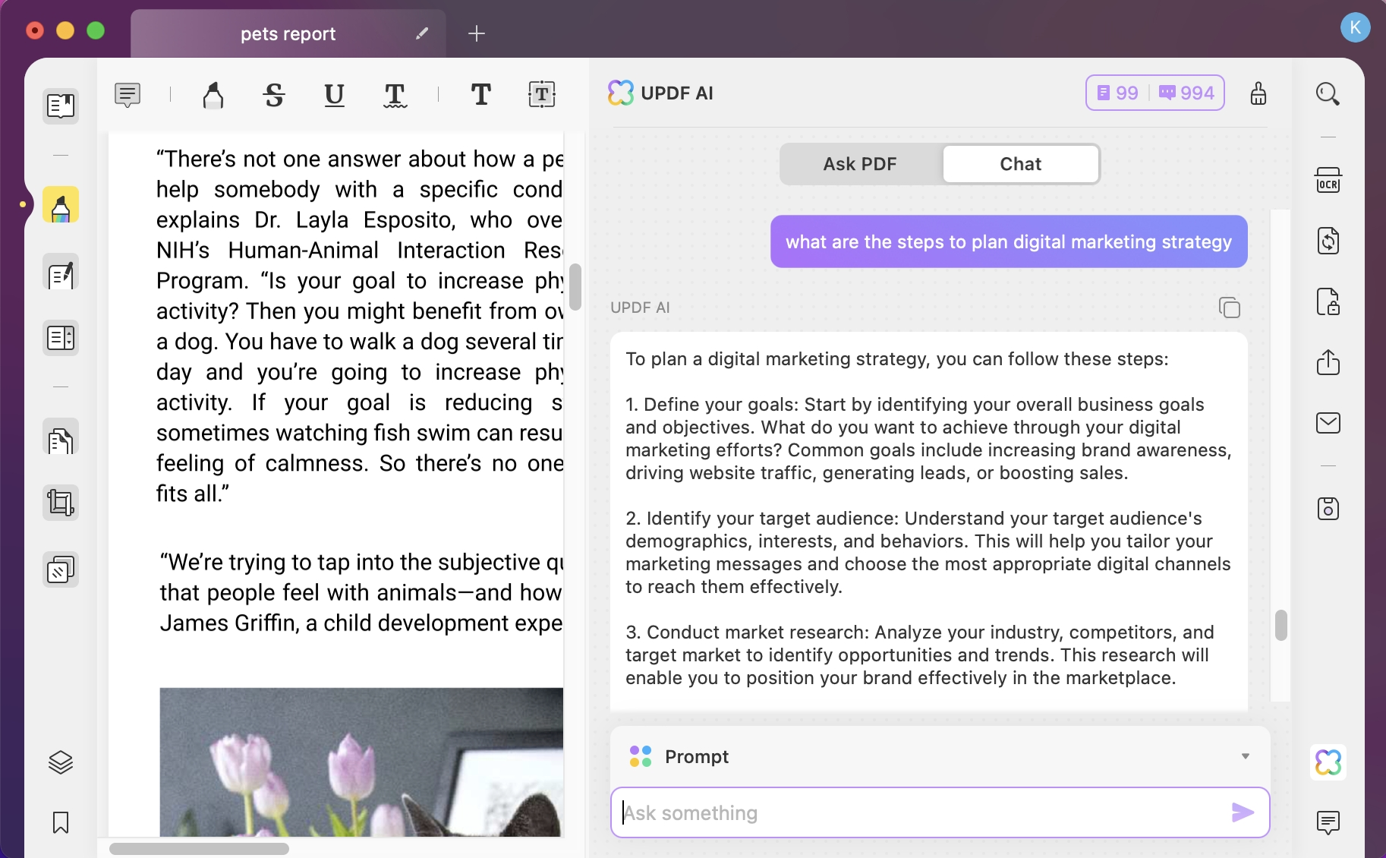Open the UPDF AI assistant panel

(1327, 762)
